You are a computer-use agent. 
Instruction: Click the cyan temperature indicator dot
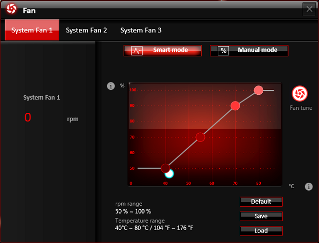(x=169, y=174)
